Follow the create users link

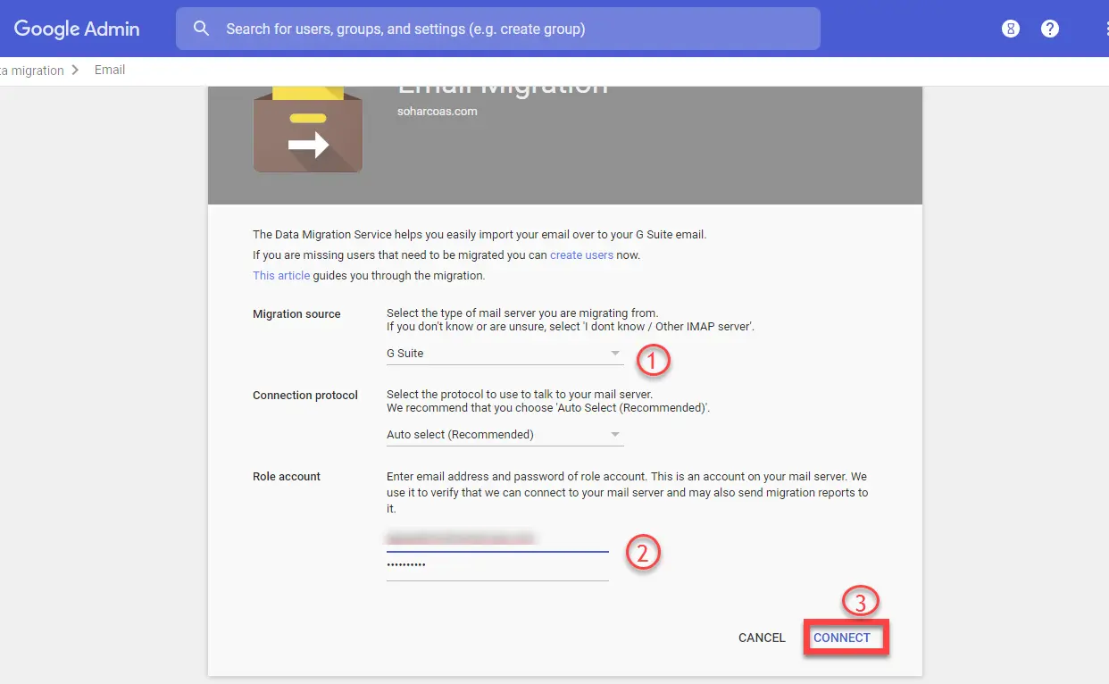581,255
